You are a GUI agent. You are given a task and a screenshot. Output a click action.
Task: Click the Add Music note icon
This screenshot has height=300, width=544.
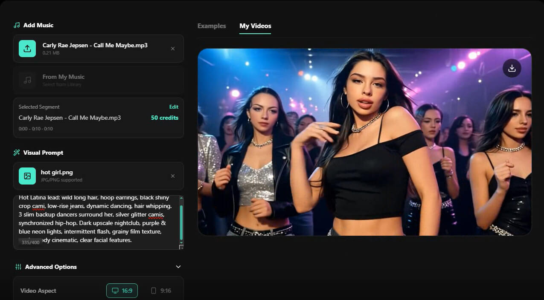click(17, 25)
